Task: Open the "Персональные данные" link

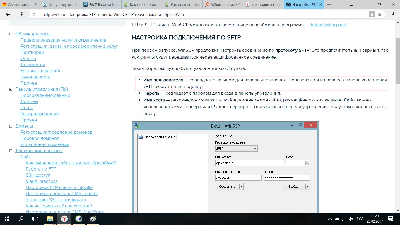Action: 45,95
